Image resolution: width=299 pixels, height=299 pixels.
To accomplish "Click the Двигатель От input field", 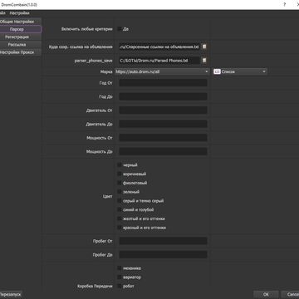I will coord(163,110).
